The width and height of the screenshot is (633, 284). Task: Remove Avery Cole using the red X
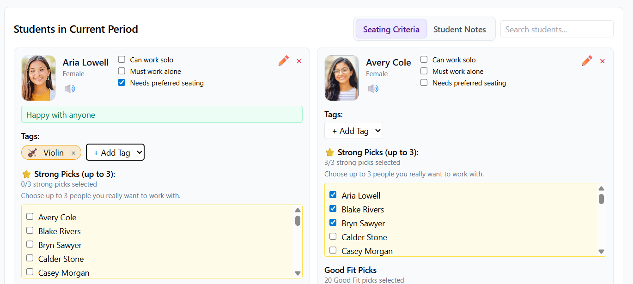(602, 60)
